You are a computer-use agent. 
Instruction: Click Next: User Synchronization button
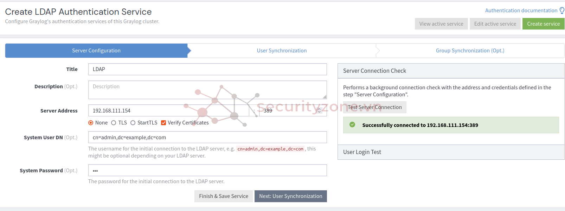tap(291, 196)
